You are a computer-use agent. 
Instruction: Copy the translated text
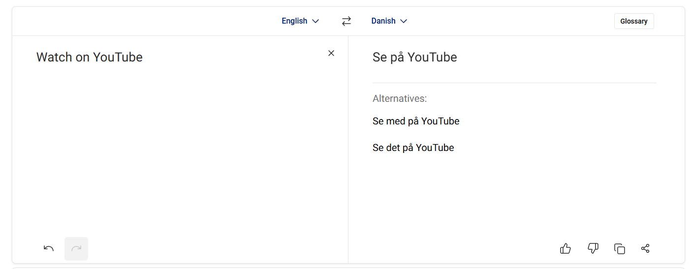click(620, 248)
